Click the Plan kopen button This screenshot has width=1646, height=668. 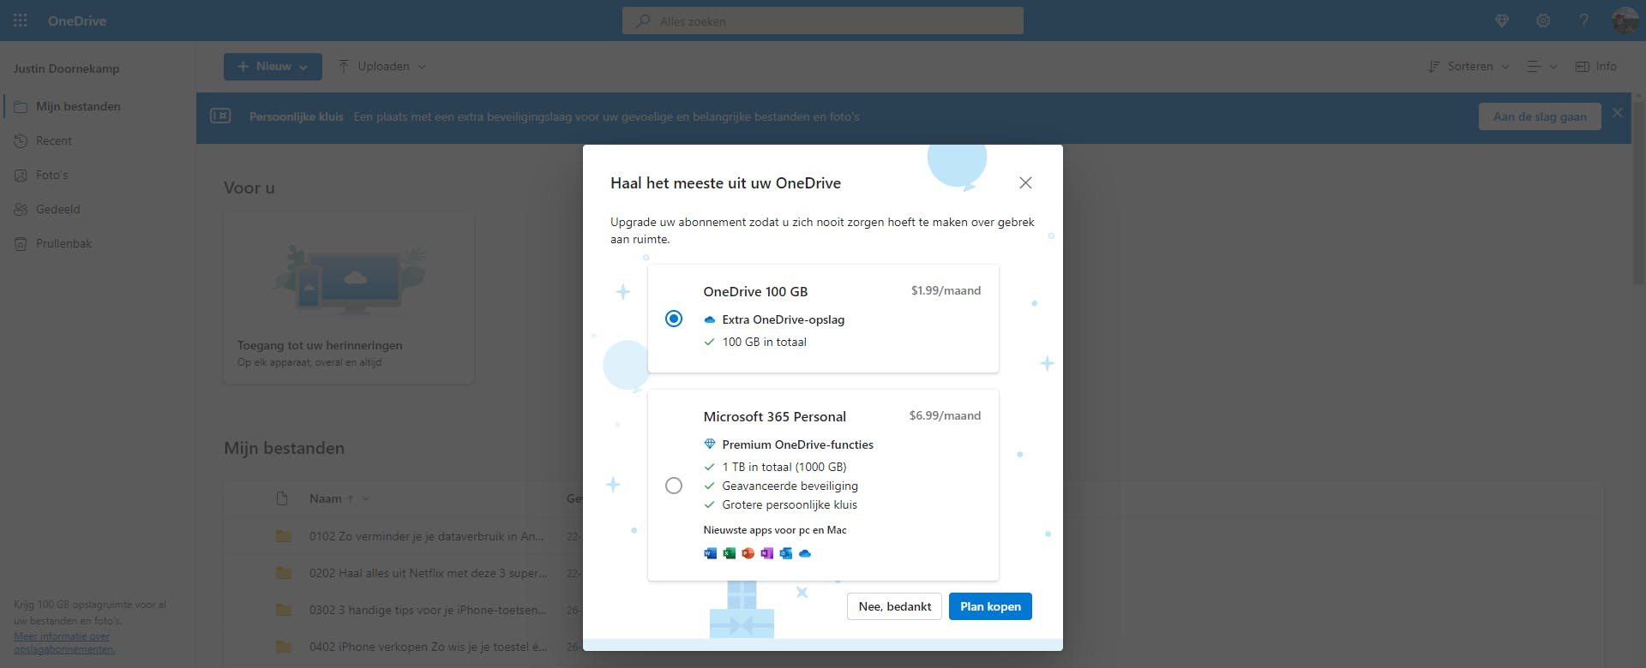click(x=990, y=606)
